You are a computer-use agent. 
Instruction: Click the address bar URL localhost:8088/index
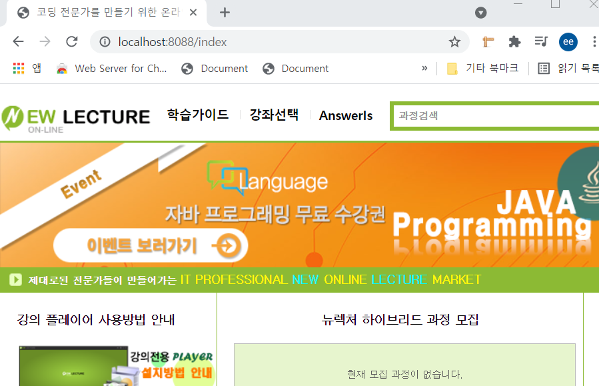(x=173, y=41)
